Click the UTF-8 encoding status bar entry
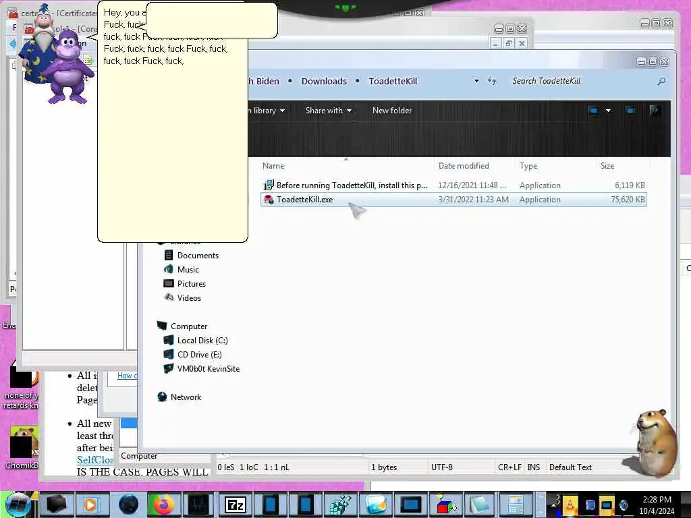The width and height of the screenshot is (691, 518). tap(442, 467)
